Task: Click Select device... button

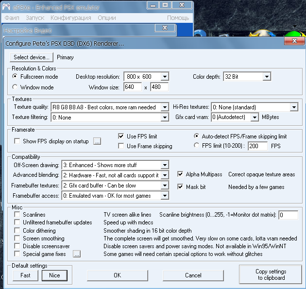Action: click(x=32, y=57)
